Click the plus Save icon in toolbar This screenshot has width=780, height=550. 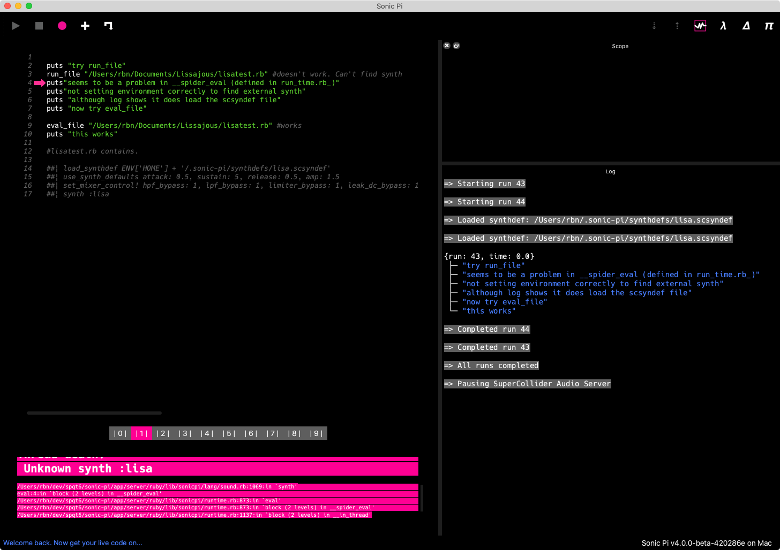pyautogui.click(x=85, y=26)
